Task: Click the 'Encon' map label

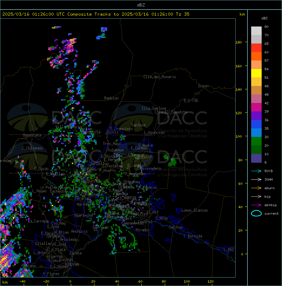Action: click(203, 86)
